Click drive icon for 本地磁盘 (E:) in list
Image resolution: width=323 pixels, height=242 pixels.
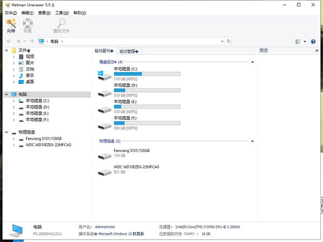click(x=104, y=110)
